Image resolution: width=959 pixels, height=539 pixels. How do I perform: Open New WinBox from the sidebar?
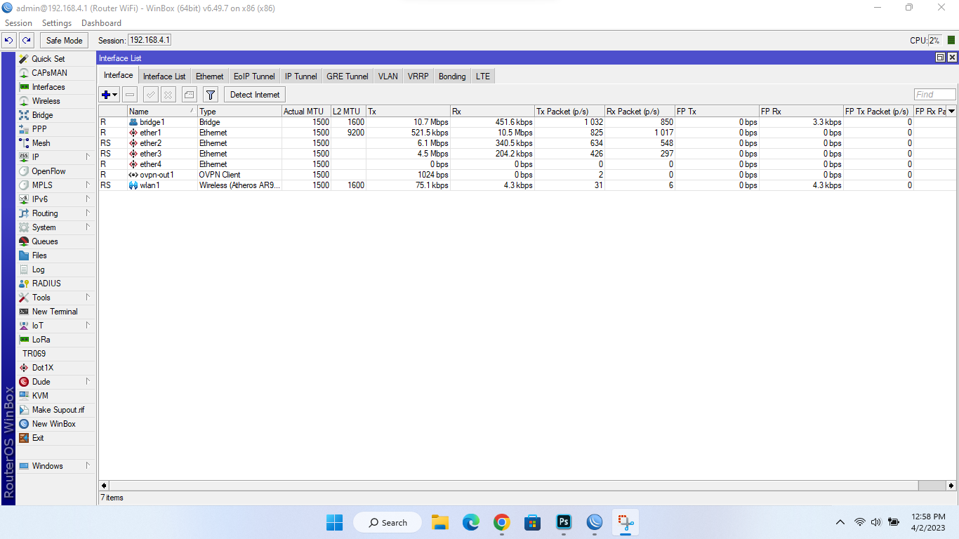(56, 424)
